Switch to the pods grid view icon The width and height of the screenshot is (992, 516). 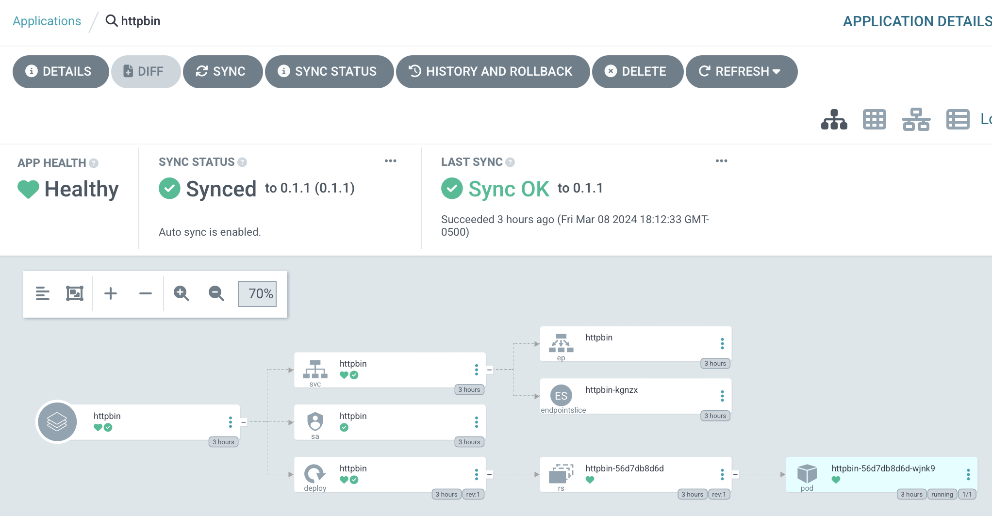874,119
